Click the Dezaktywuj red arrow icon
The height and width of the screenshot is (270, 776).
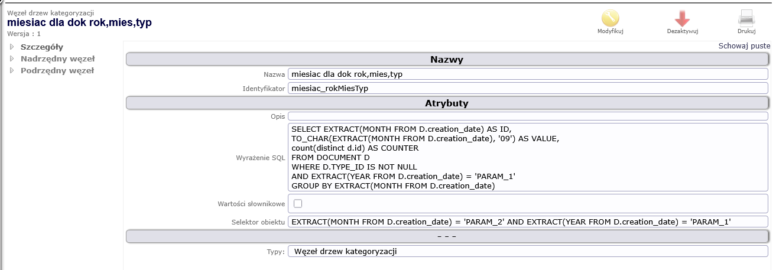[x=683, y=18]
